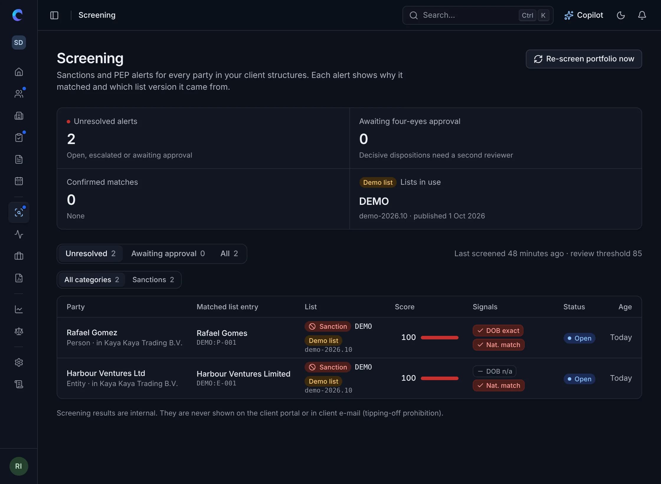Click the app logo in the sidebar

[18, 15]
